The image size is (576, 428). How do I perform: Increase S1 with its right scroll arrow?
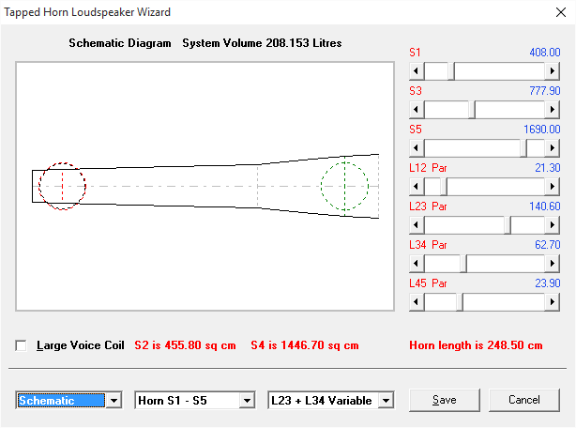(553, 71)
